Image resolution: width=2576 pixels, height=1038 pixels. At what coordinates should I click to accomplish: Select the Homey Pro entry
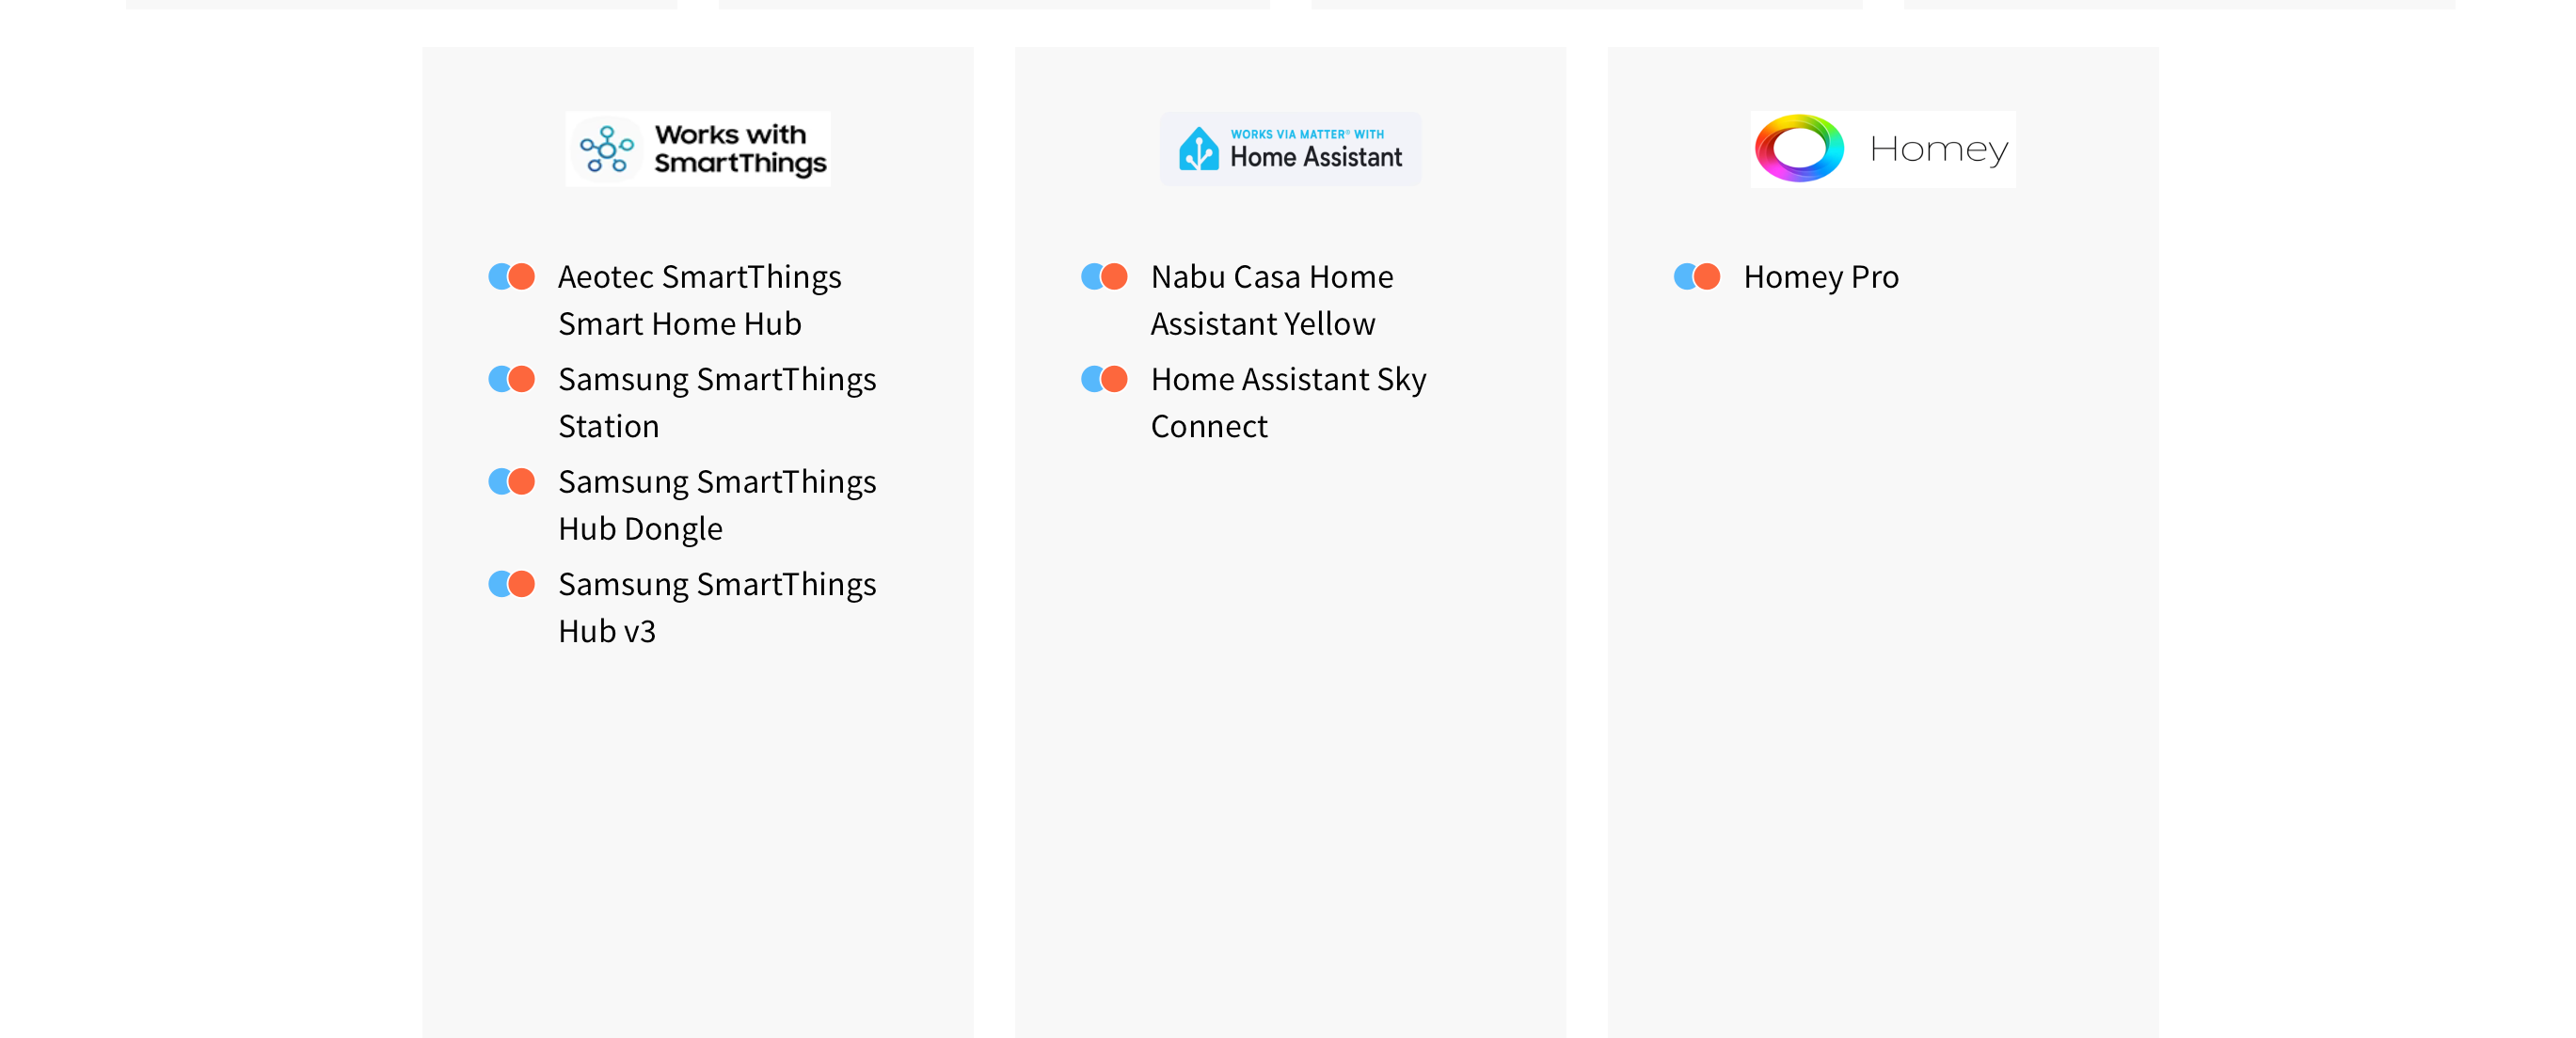pyautogui.click(x=1821, y=276)
